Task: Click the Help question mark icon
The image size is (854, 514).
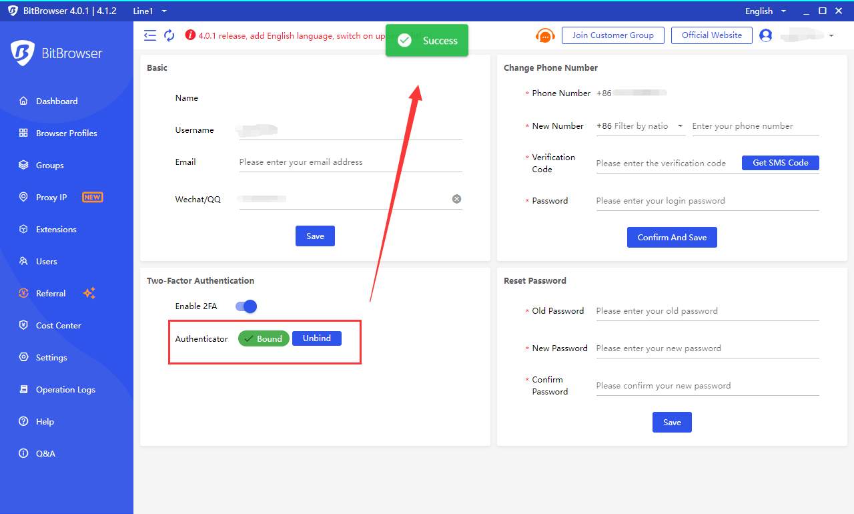Action: tap(23, 422)
